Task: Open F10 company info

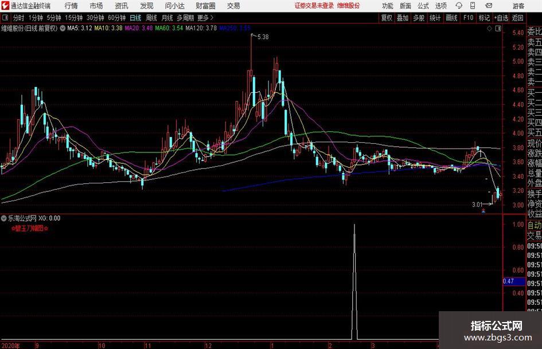Action: 468,18
